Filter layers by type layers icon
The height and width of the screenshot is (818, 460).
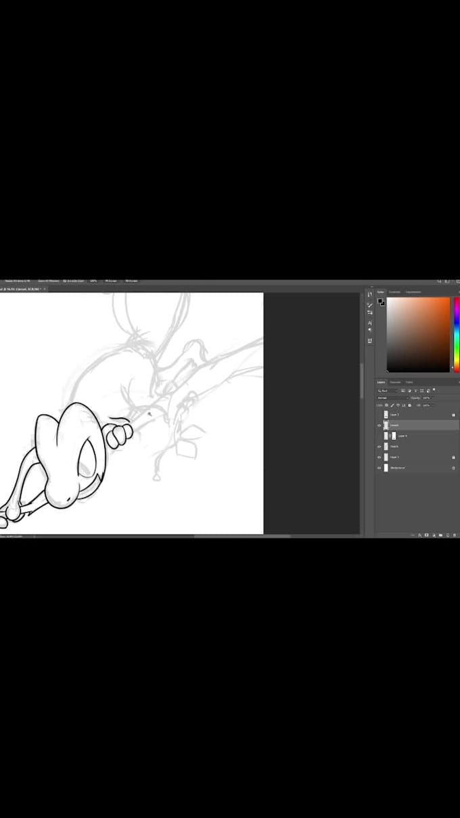(x=415, y=391)
